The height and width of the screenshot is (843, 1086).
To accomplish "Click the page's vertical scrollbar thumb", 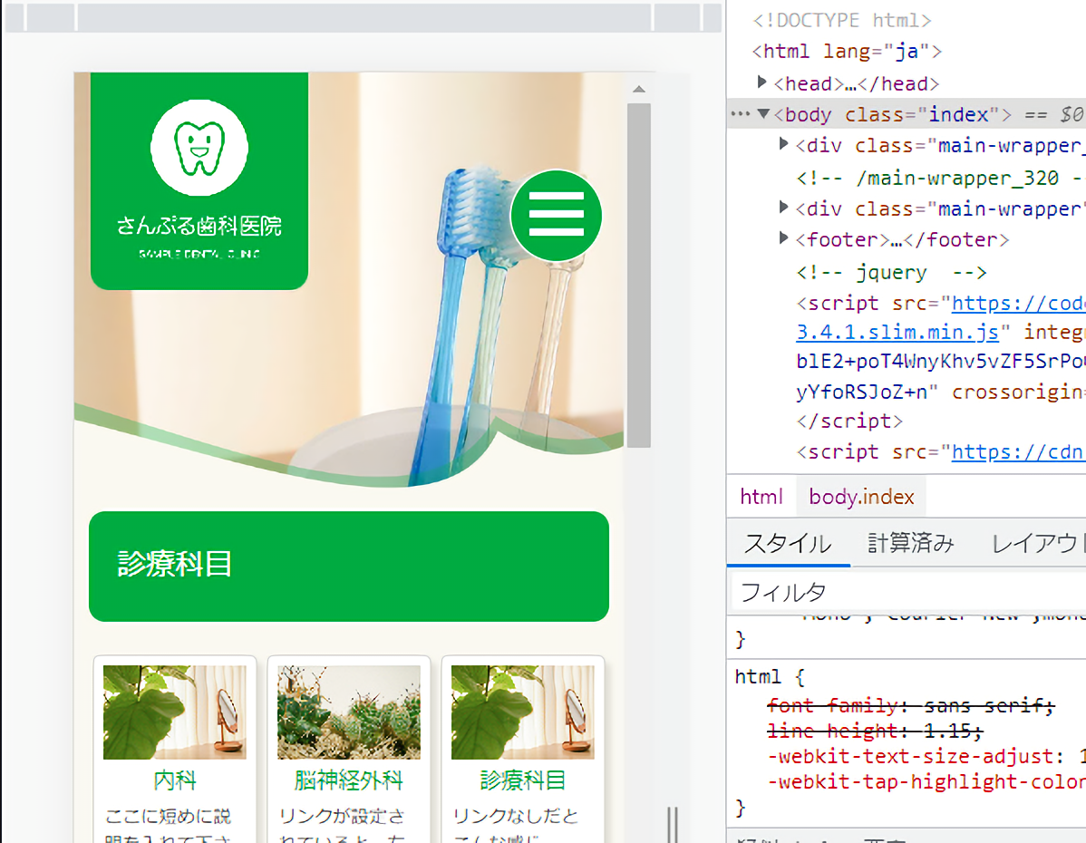I will point(638,272).
